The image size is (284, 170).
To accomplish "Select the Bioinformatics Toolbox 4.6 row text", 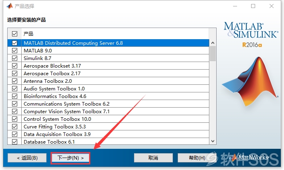I will click(x=55, y=96).
